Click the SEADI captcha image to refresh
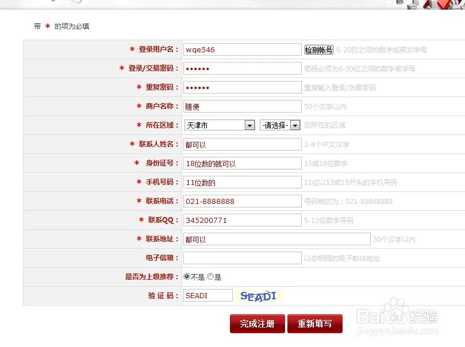This screenshot has height=347, width=465. 257,296
